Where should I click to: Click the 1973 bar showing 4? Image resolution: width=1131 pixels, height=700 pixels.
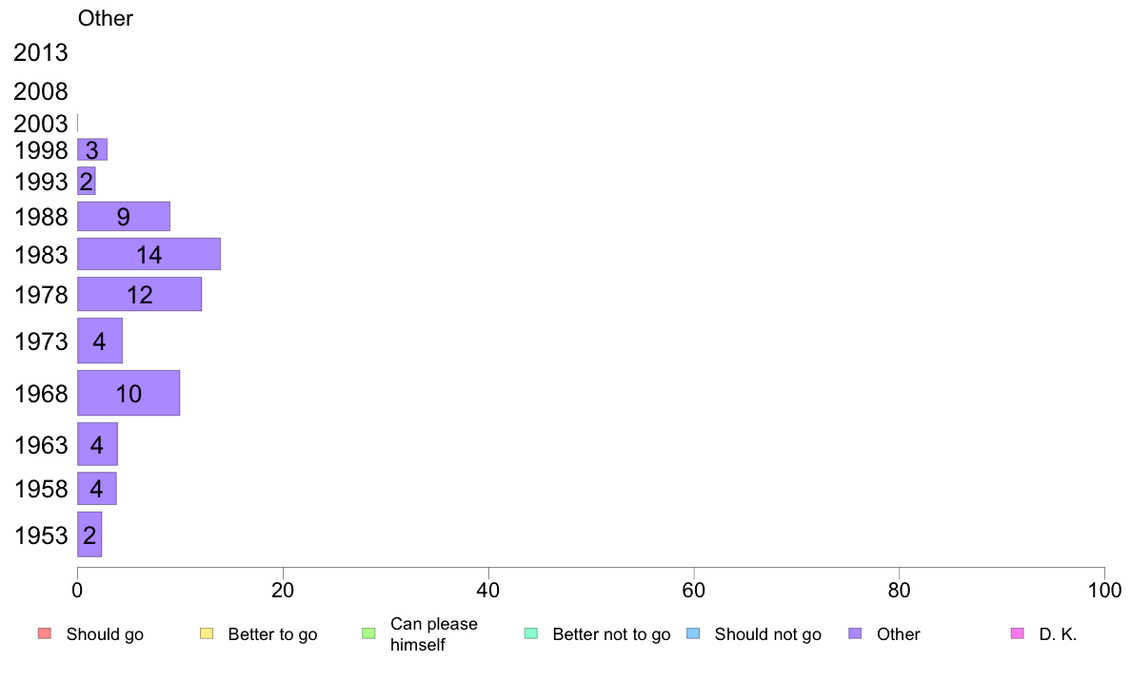(x=100, y=340)
